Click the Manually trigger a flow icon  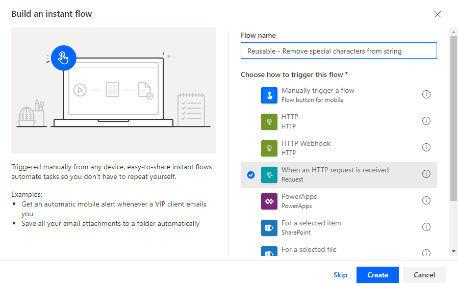269,95
